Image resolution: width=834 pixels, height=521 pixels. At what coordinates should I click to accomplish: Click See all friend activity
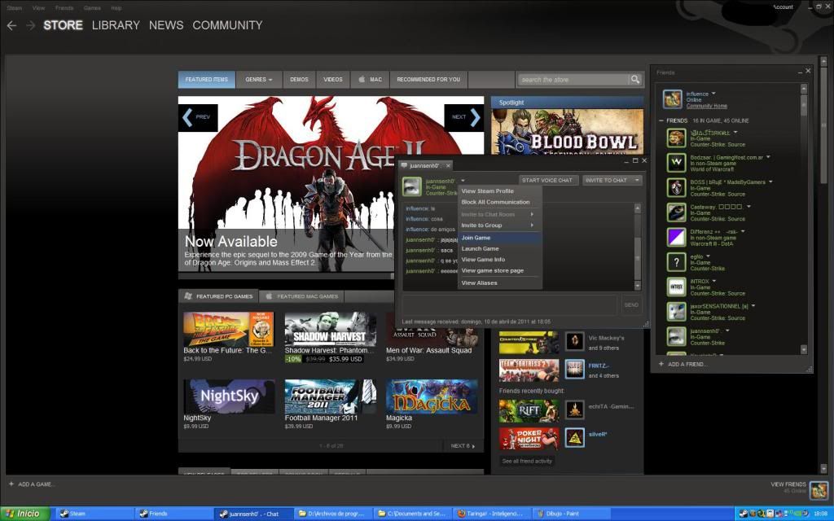[x=527, y=461]
